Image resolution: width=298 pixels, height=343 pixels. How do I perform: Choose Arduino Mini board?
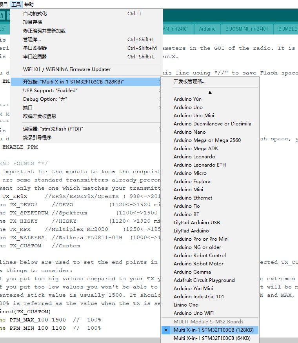point(210,190)
